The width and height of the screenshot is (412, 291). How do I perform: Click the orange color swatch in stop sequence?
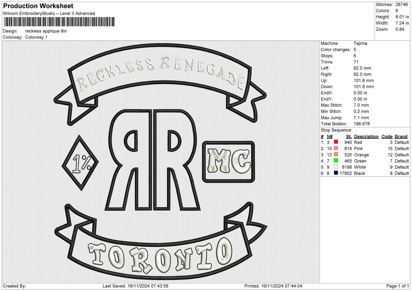(336, 154)
